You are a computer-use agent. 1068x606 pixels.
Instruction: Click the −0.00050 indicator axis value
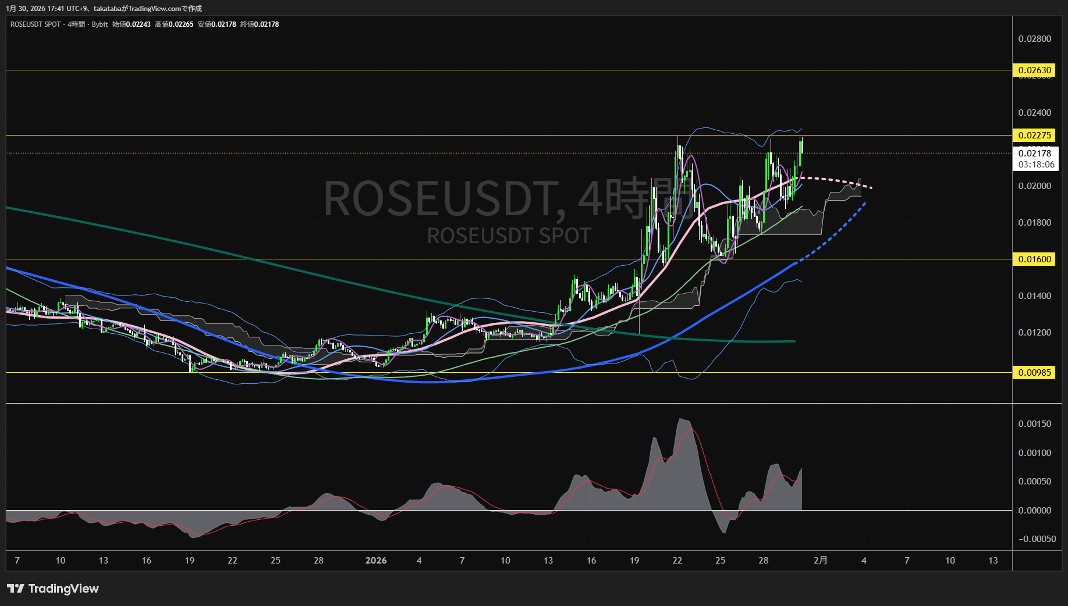(x=1037, y=539)
